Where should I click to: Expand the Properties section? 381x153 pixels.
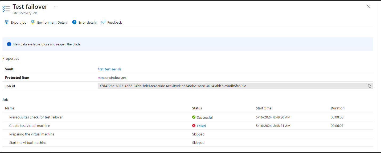click(11, 58)
